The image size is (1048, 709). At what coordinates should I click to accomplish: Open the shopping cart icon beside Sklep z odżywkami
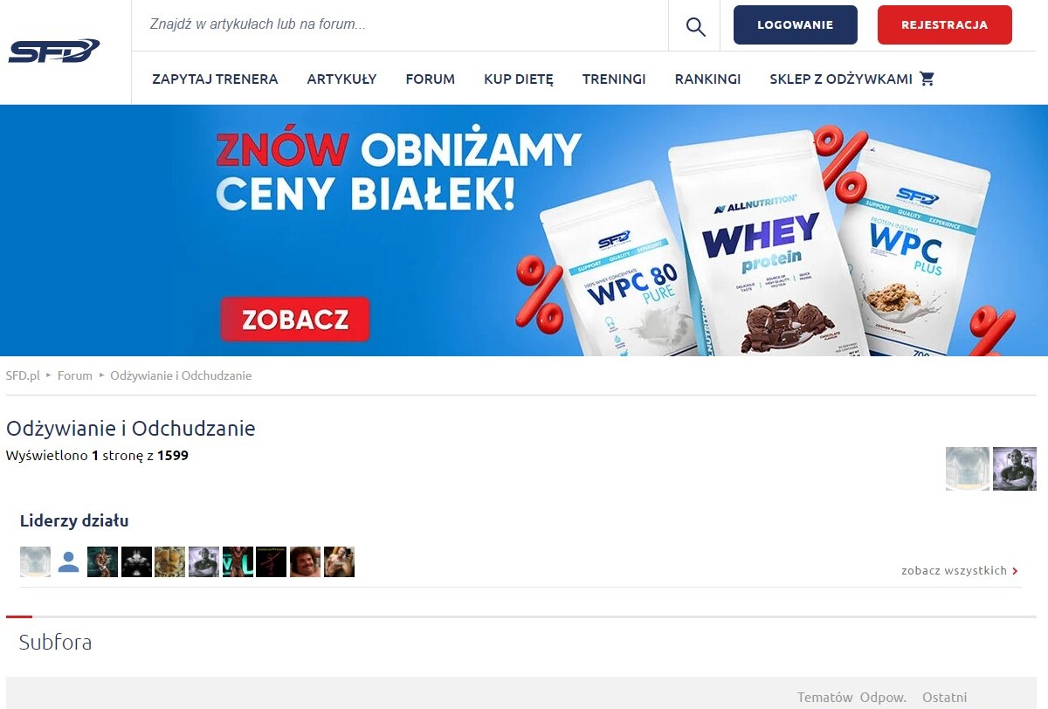927,79
